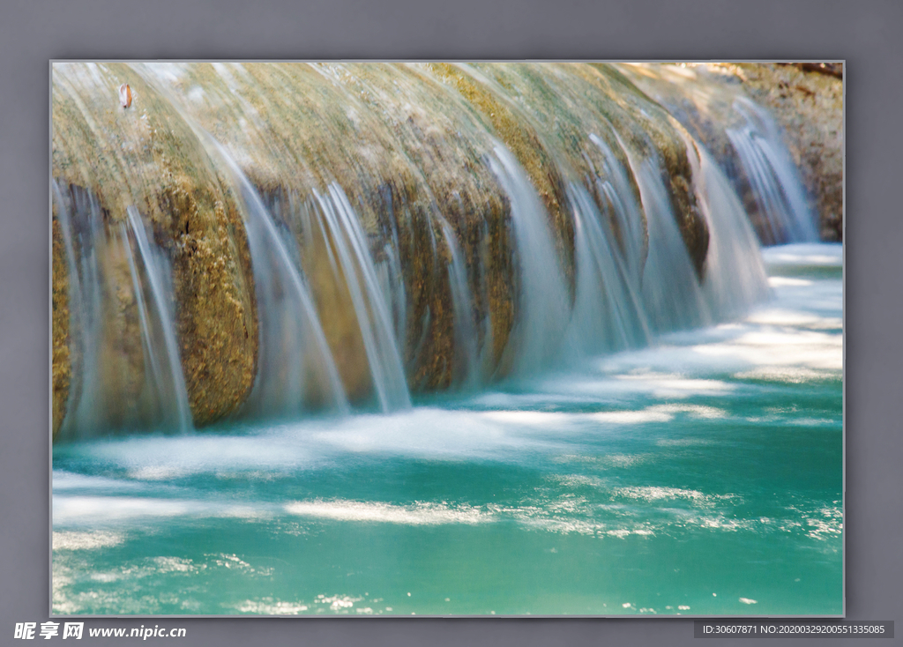Click the bottom-right corner of the photo frame
The width and height of the screenshot is (903, 647).
(842, 614)
